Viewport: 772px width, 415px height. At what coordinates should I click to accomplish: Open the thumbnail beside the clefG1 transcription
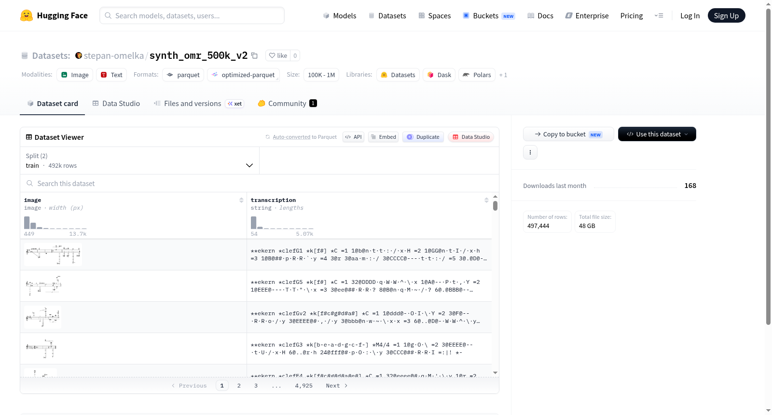[x=53, y=254]
